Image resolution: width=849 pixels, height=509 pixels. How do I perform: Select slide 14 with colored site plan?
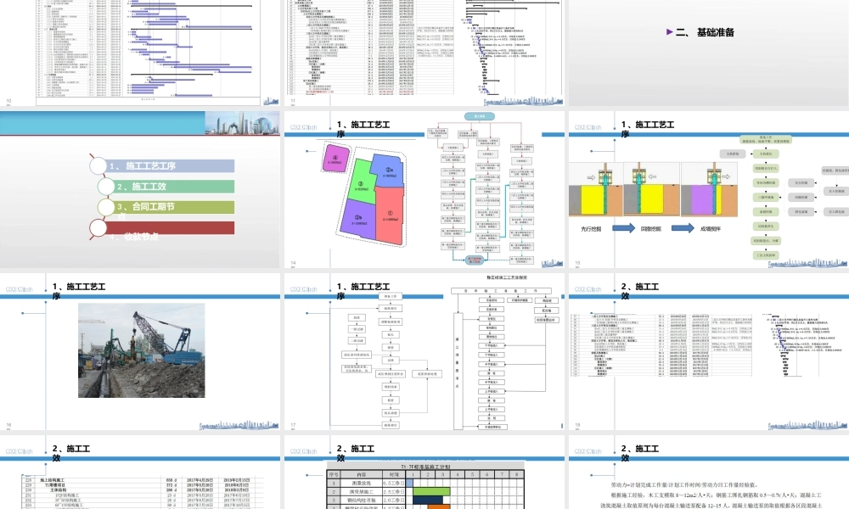[424, 190]
